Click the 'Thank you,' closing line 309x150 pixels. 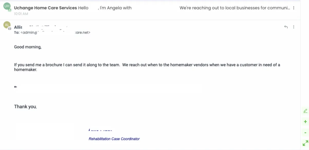[x=25, y=107]
